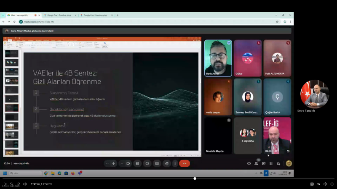
Task: View site information next to the URL
Action: click(21, 22)
